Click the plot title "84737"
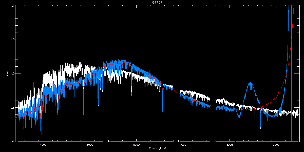Viewport: 304px width, 152px height. [x=157, y=2]
